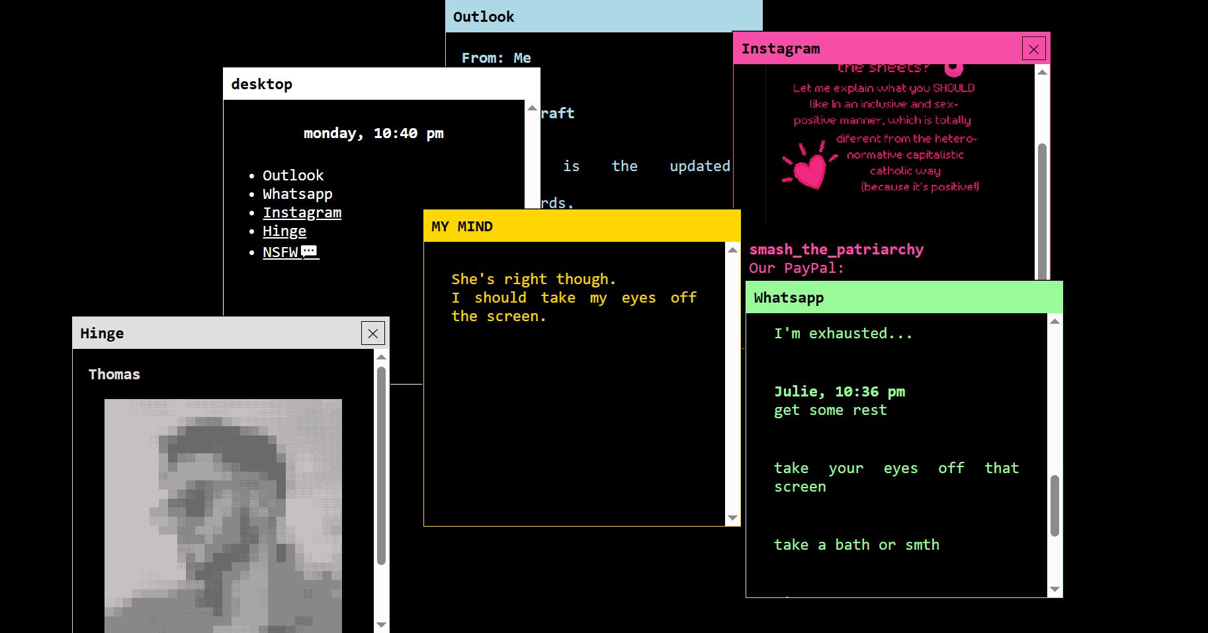Click the down arrow of the Whatsapp scrollbar
The height and width of the screenshot is (633, 1208).
(x=1055, y=589)
